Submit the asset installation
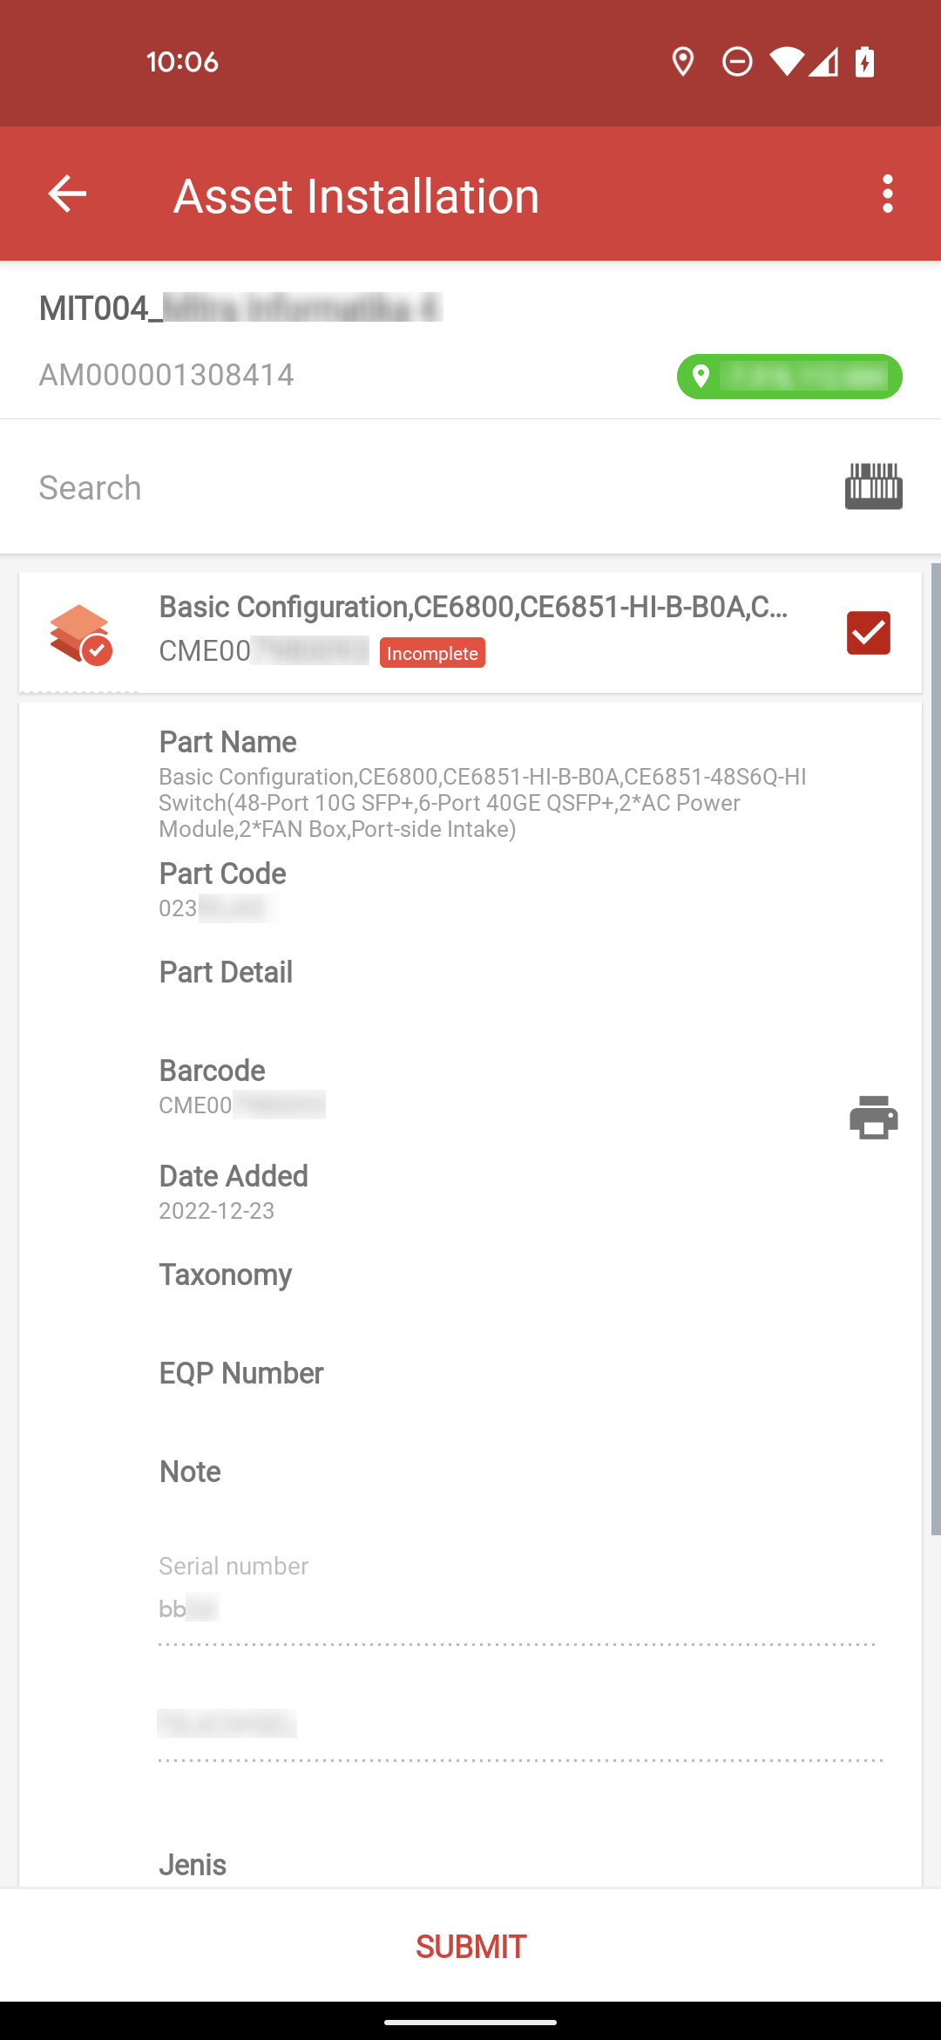This screenshot has height=2040, width=941. pyautogui.click(x=470, y=1947)
